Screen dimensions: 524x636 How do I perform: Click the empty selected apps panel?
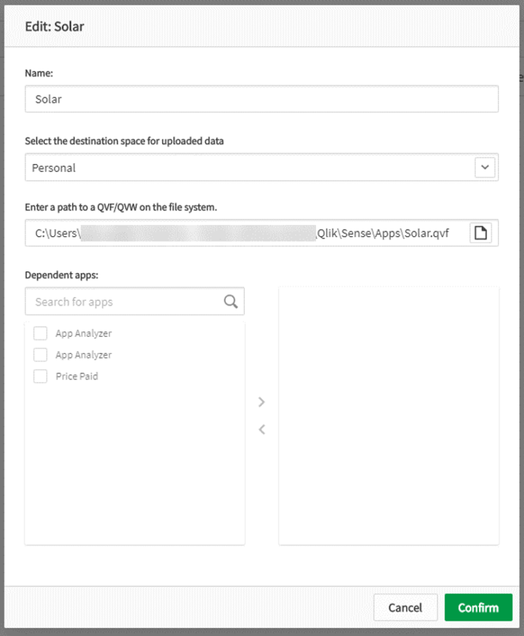point(389,416)
